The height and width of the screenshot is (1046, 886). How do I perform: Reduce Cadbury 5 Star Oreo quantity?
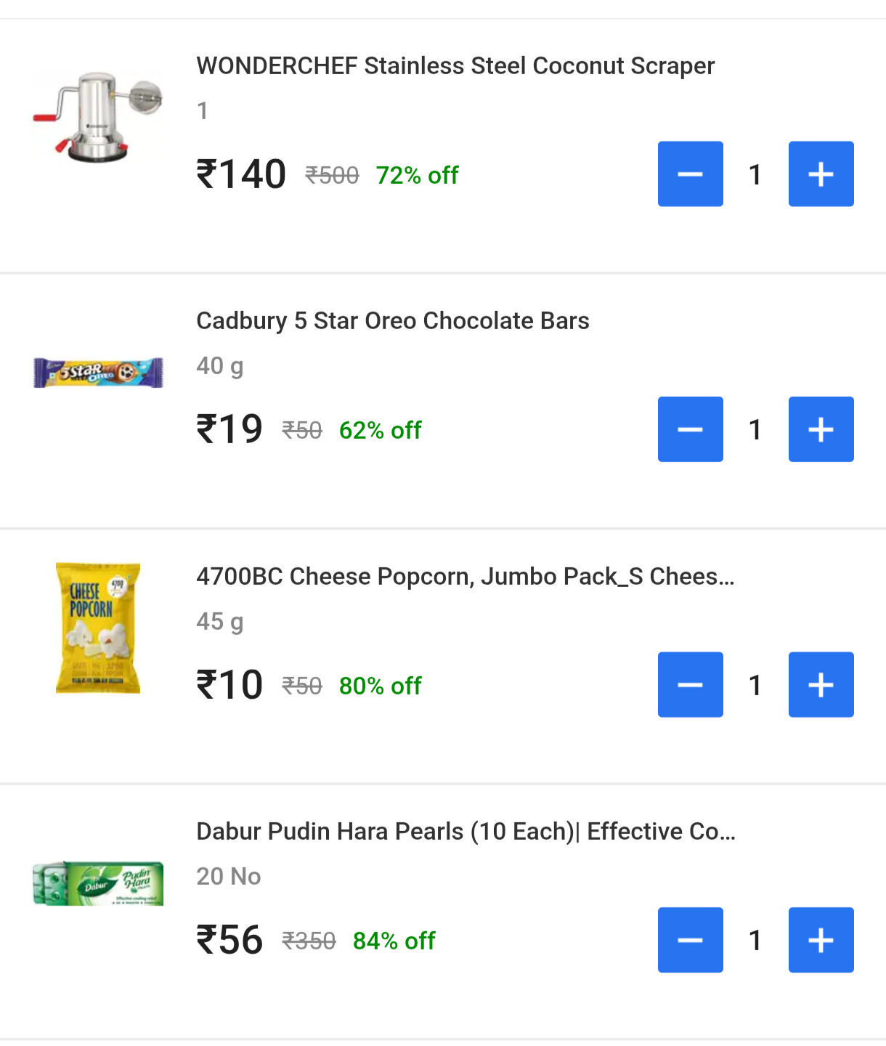[x=690, y=429]
